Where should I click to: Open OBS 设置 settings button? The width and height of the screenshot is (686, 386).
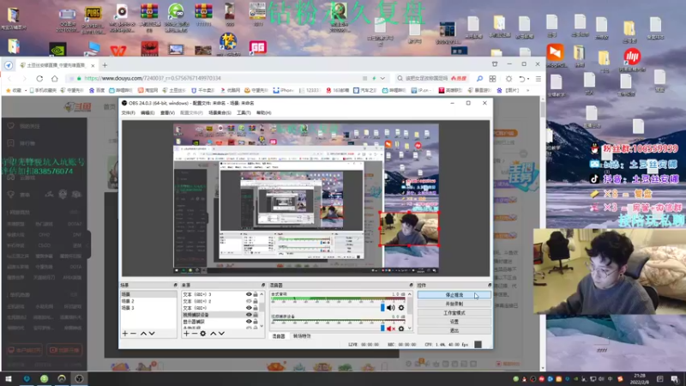(454, 322)
